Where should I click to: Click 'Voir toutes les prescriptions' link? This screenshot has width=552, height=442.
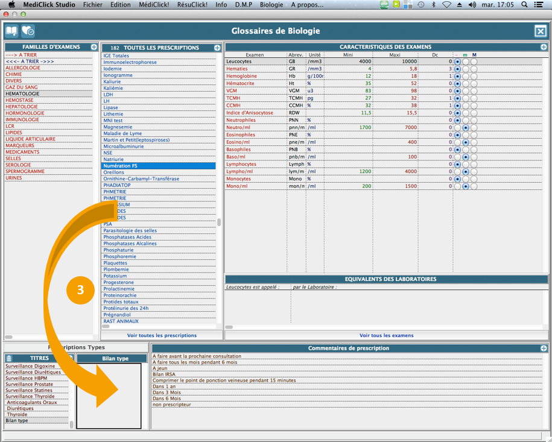[x=162, y=335]
